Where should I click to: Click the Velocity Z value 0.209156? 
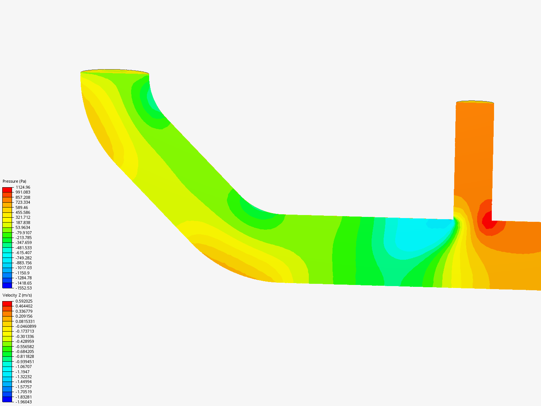(x=24, y=316)
